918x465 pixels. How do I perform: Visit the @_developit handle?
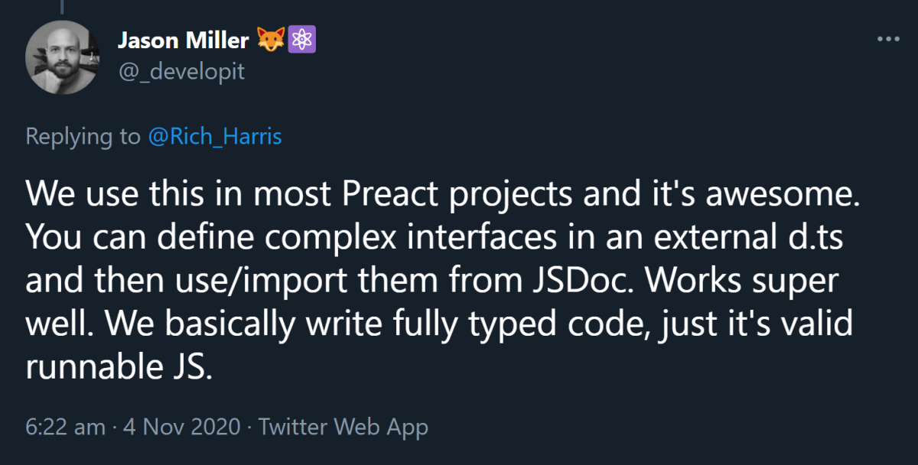tap(181, 71)
